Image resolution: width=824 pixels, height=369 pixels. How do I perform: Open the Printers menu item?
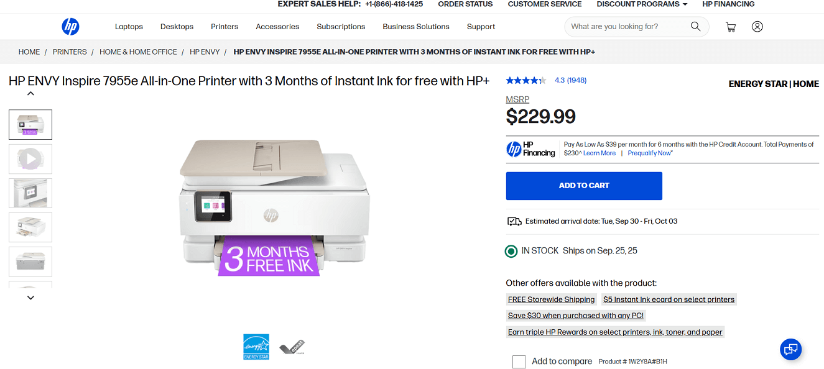point(224,27)
